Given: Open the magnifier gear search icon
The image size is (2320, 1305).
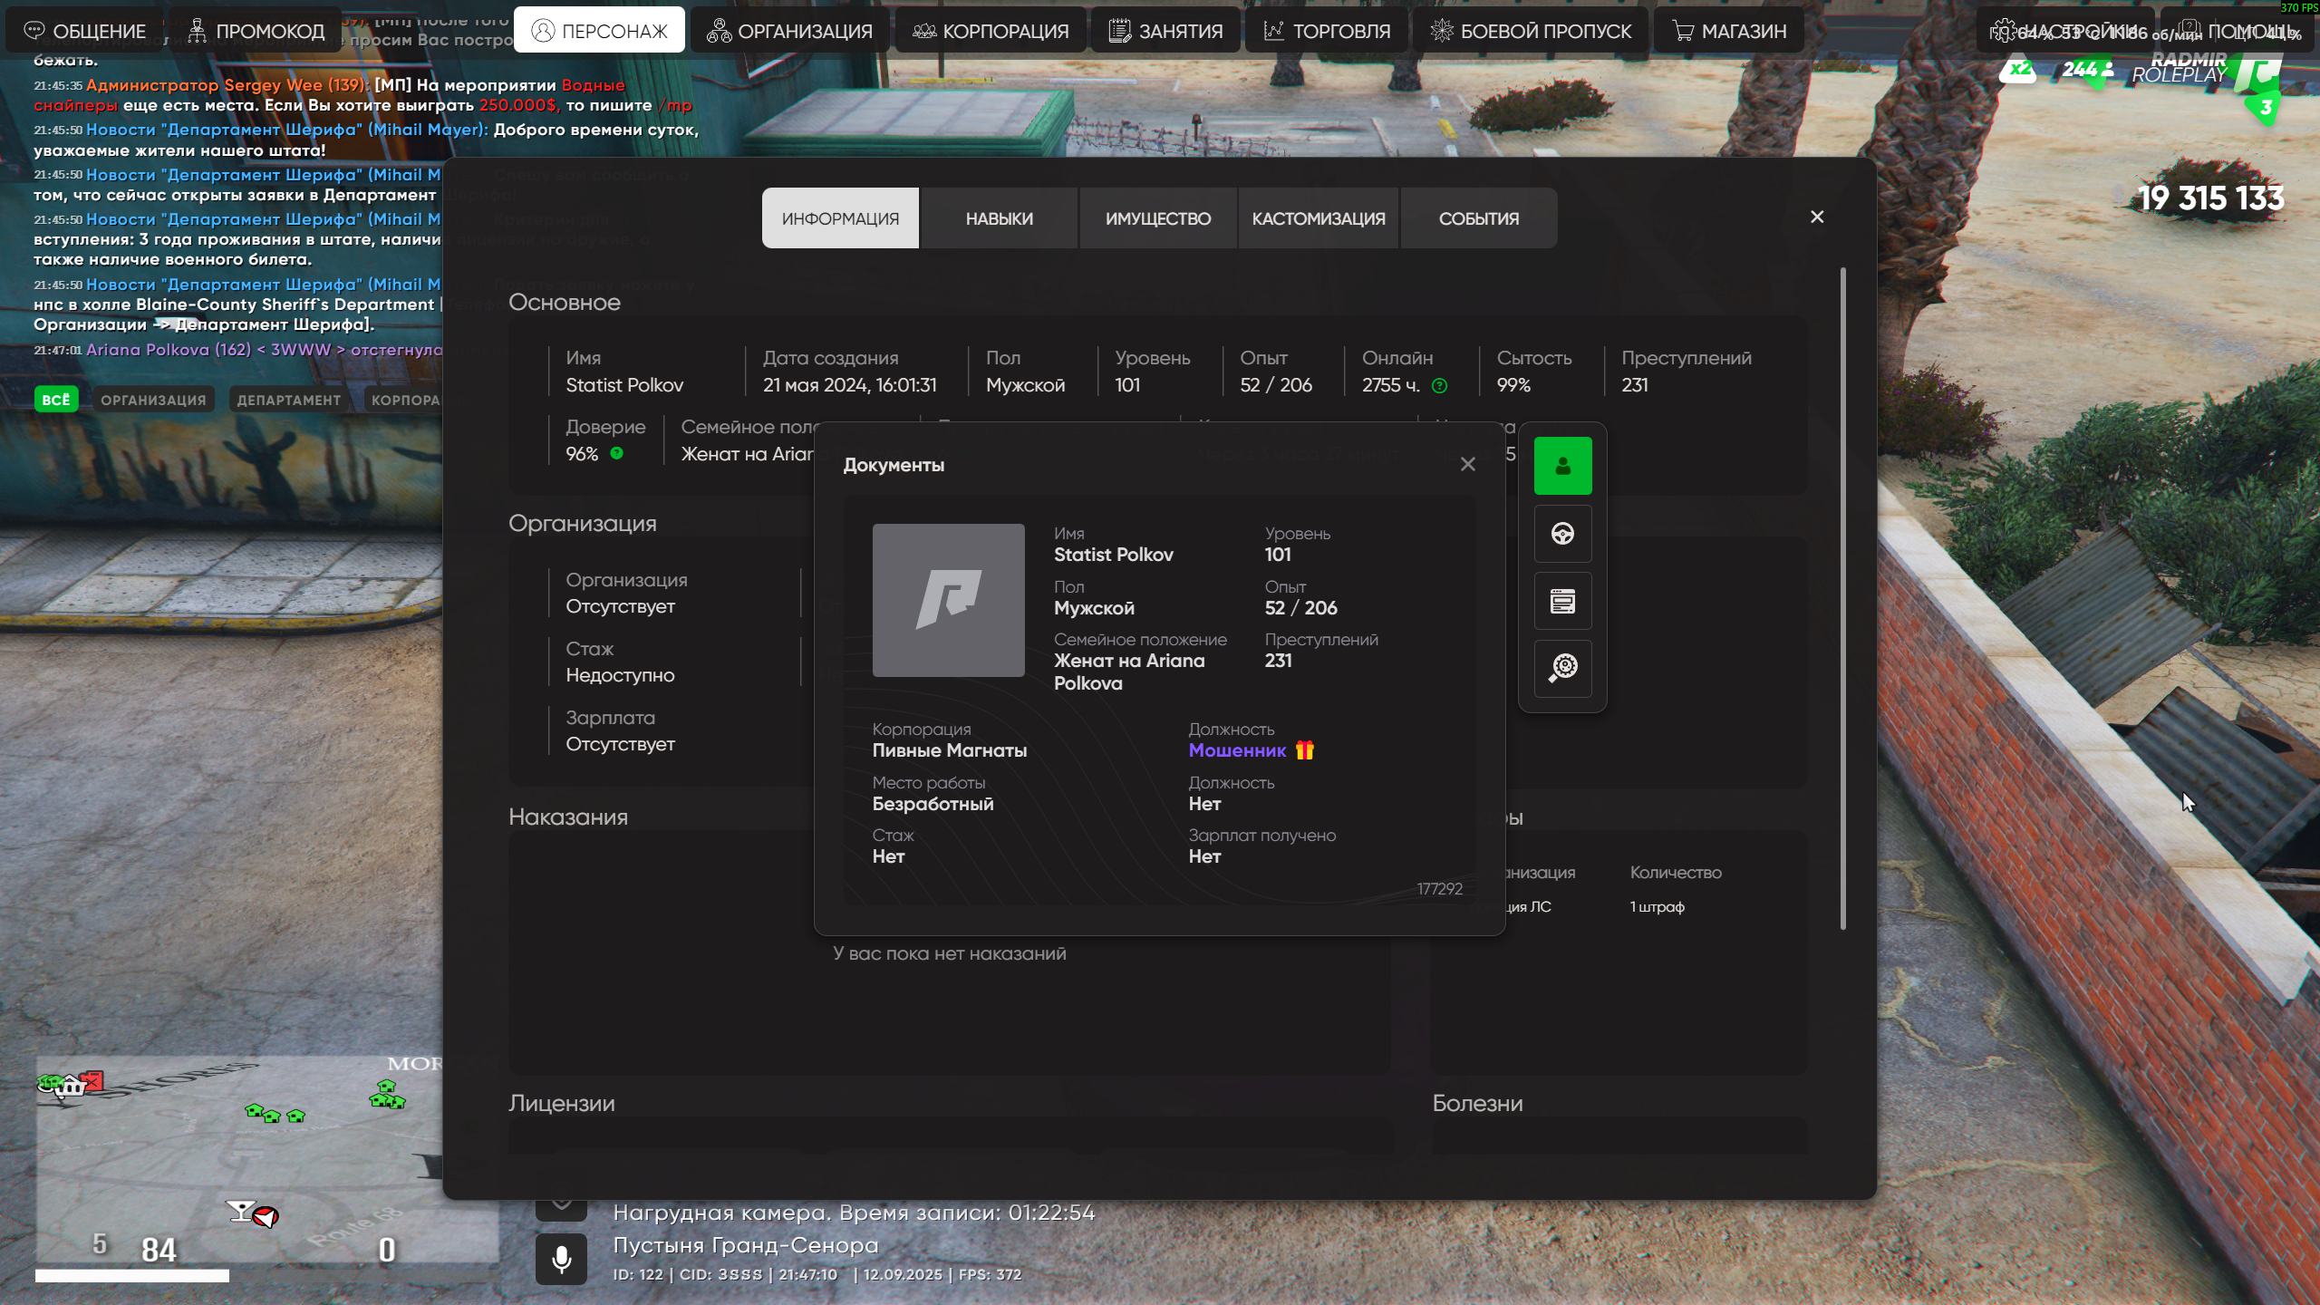Looking at the screenshot, I should coord(1562,668).
